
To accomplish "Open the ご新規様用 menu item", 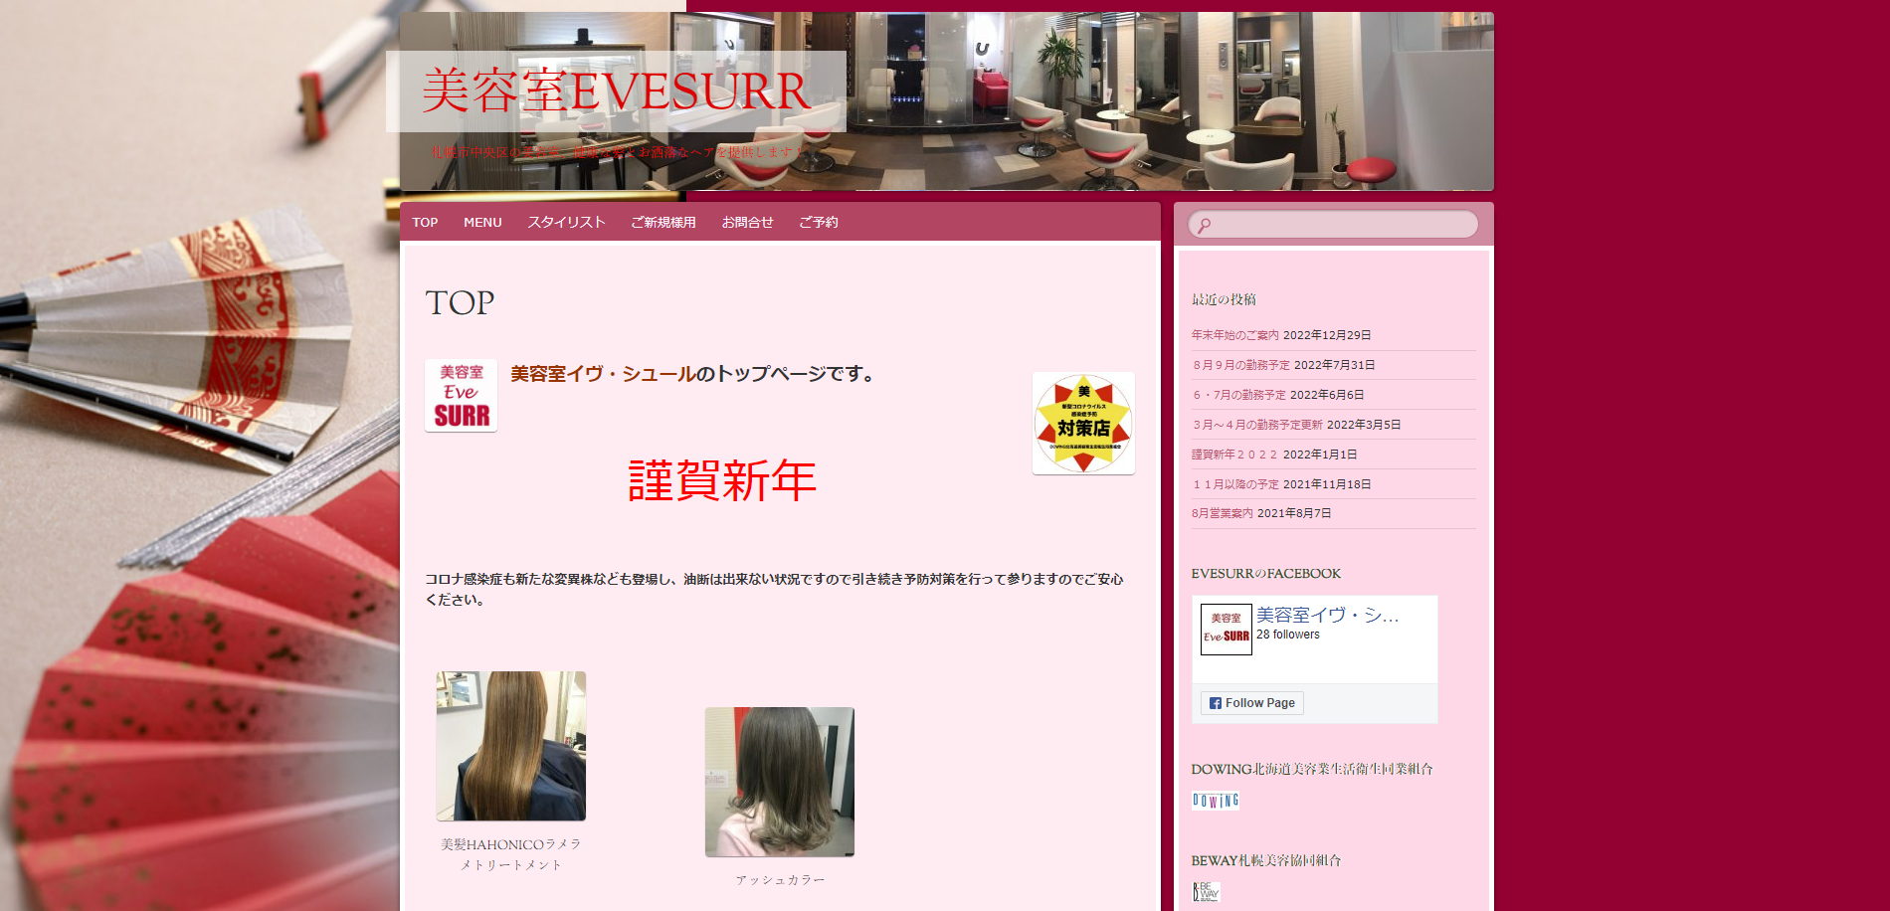I will pyautogui.click(x=663, y=223).
